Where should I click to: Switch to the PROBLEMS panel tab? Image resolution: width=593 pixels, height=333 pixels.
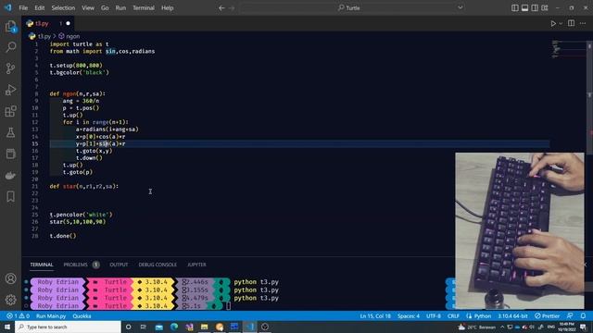coord(75,265)
